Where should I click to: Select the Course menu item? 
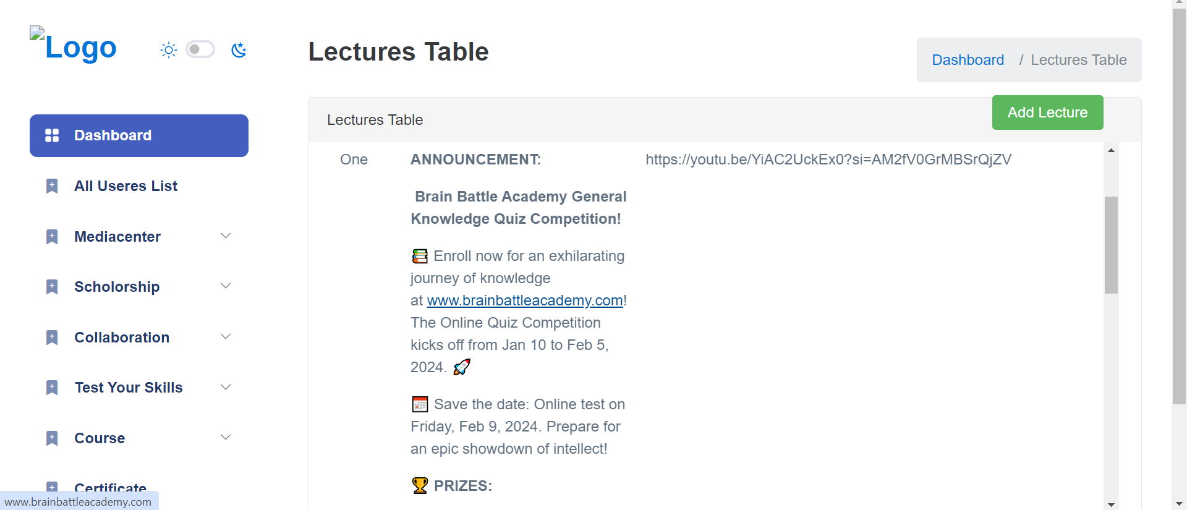(x=100, y=438)
